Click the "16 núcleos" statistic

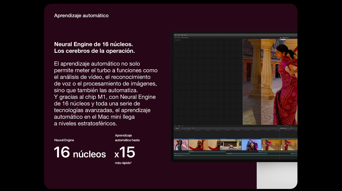click(80, 152)
